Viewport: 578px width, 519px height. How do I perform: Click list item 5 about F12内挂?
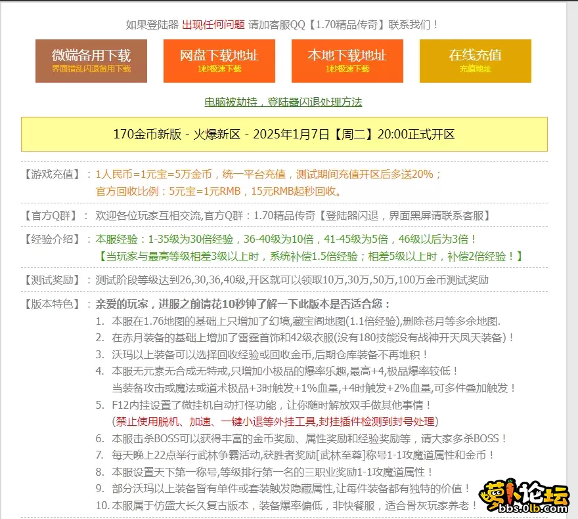(x=263, y=405)
